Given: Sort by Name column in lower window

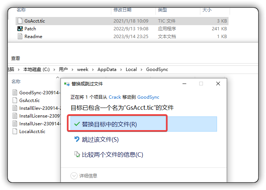Looking at the screenshot, I should 16,81.
